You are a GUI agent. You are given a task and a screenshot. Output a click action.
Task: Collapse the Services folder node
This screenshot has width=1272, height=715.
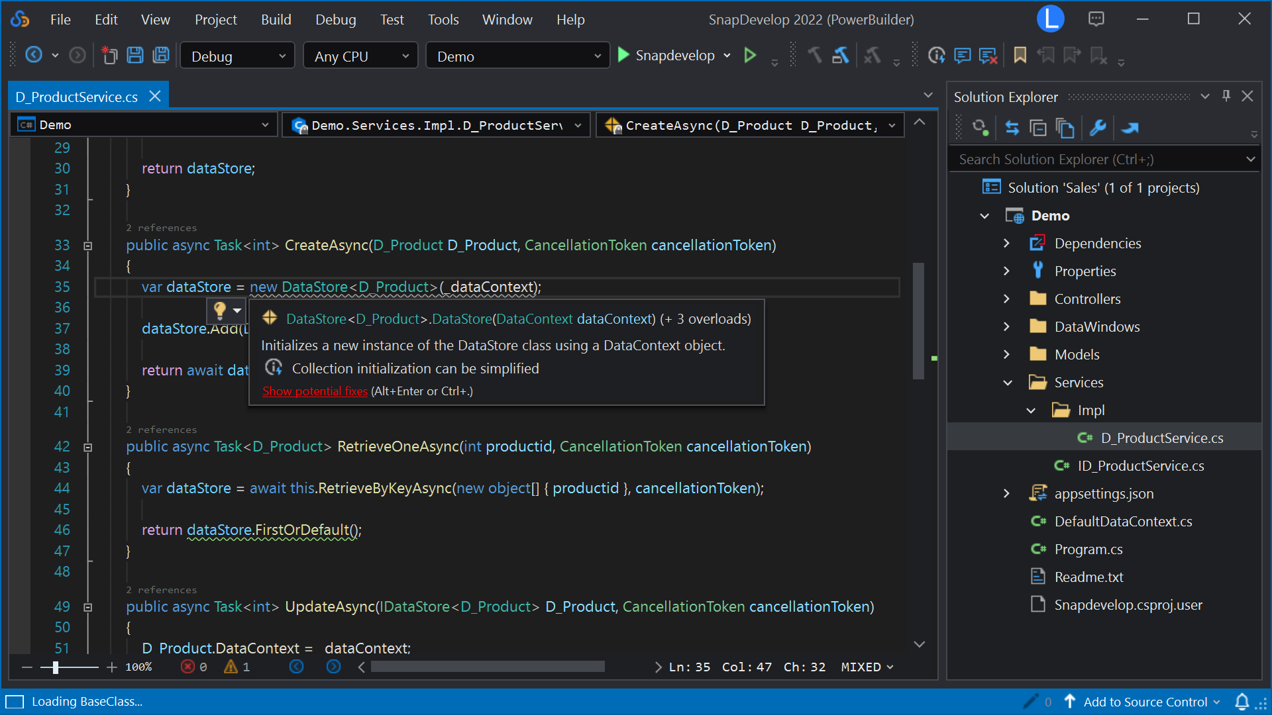point(1008,383)
